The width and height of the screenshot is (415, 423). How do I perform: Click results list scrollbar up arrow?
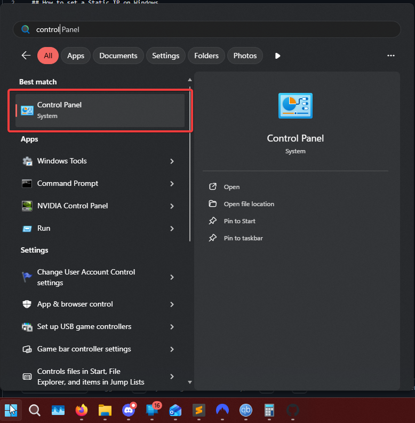point(190,80)
